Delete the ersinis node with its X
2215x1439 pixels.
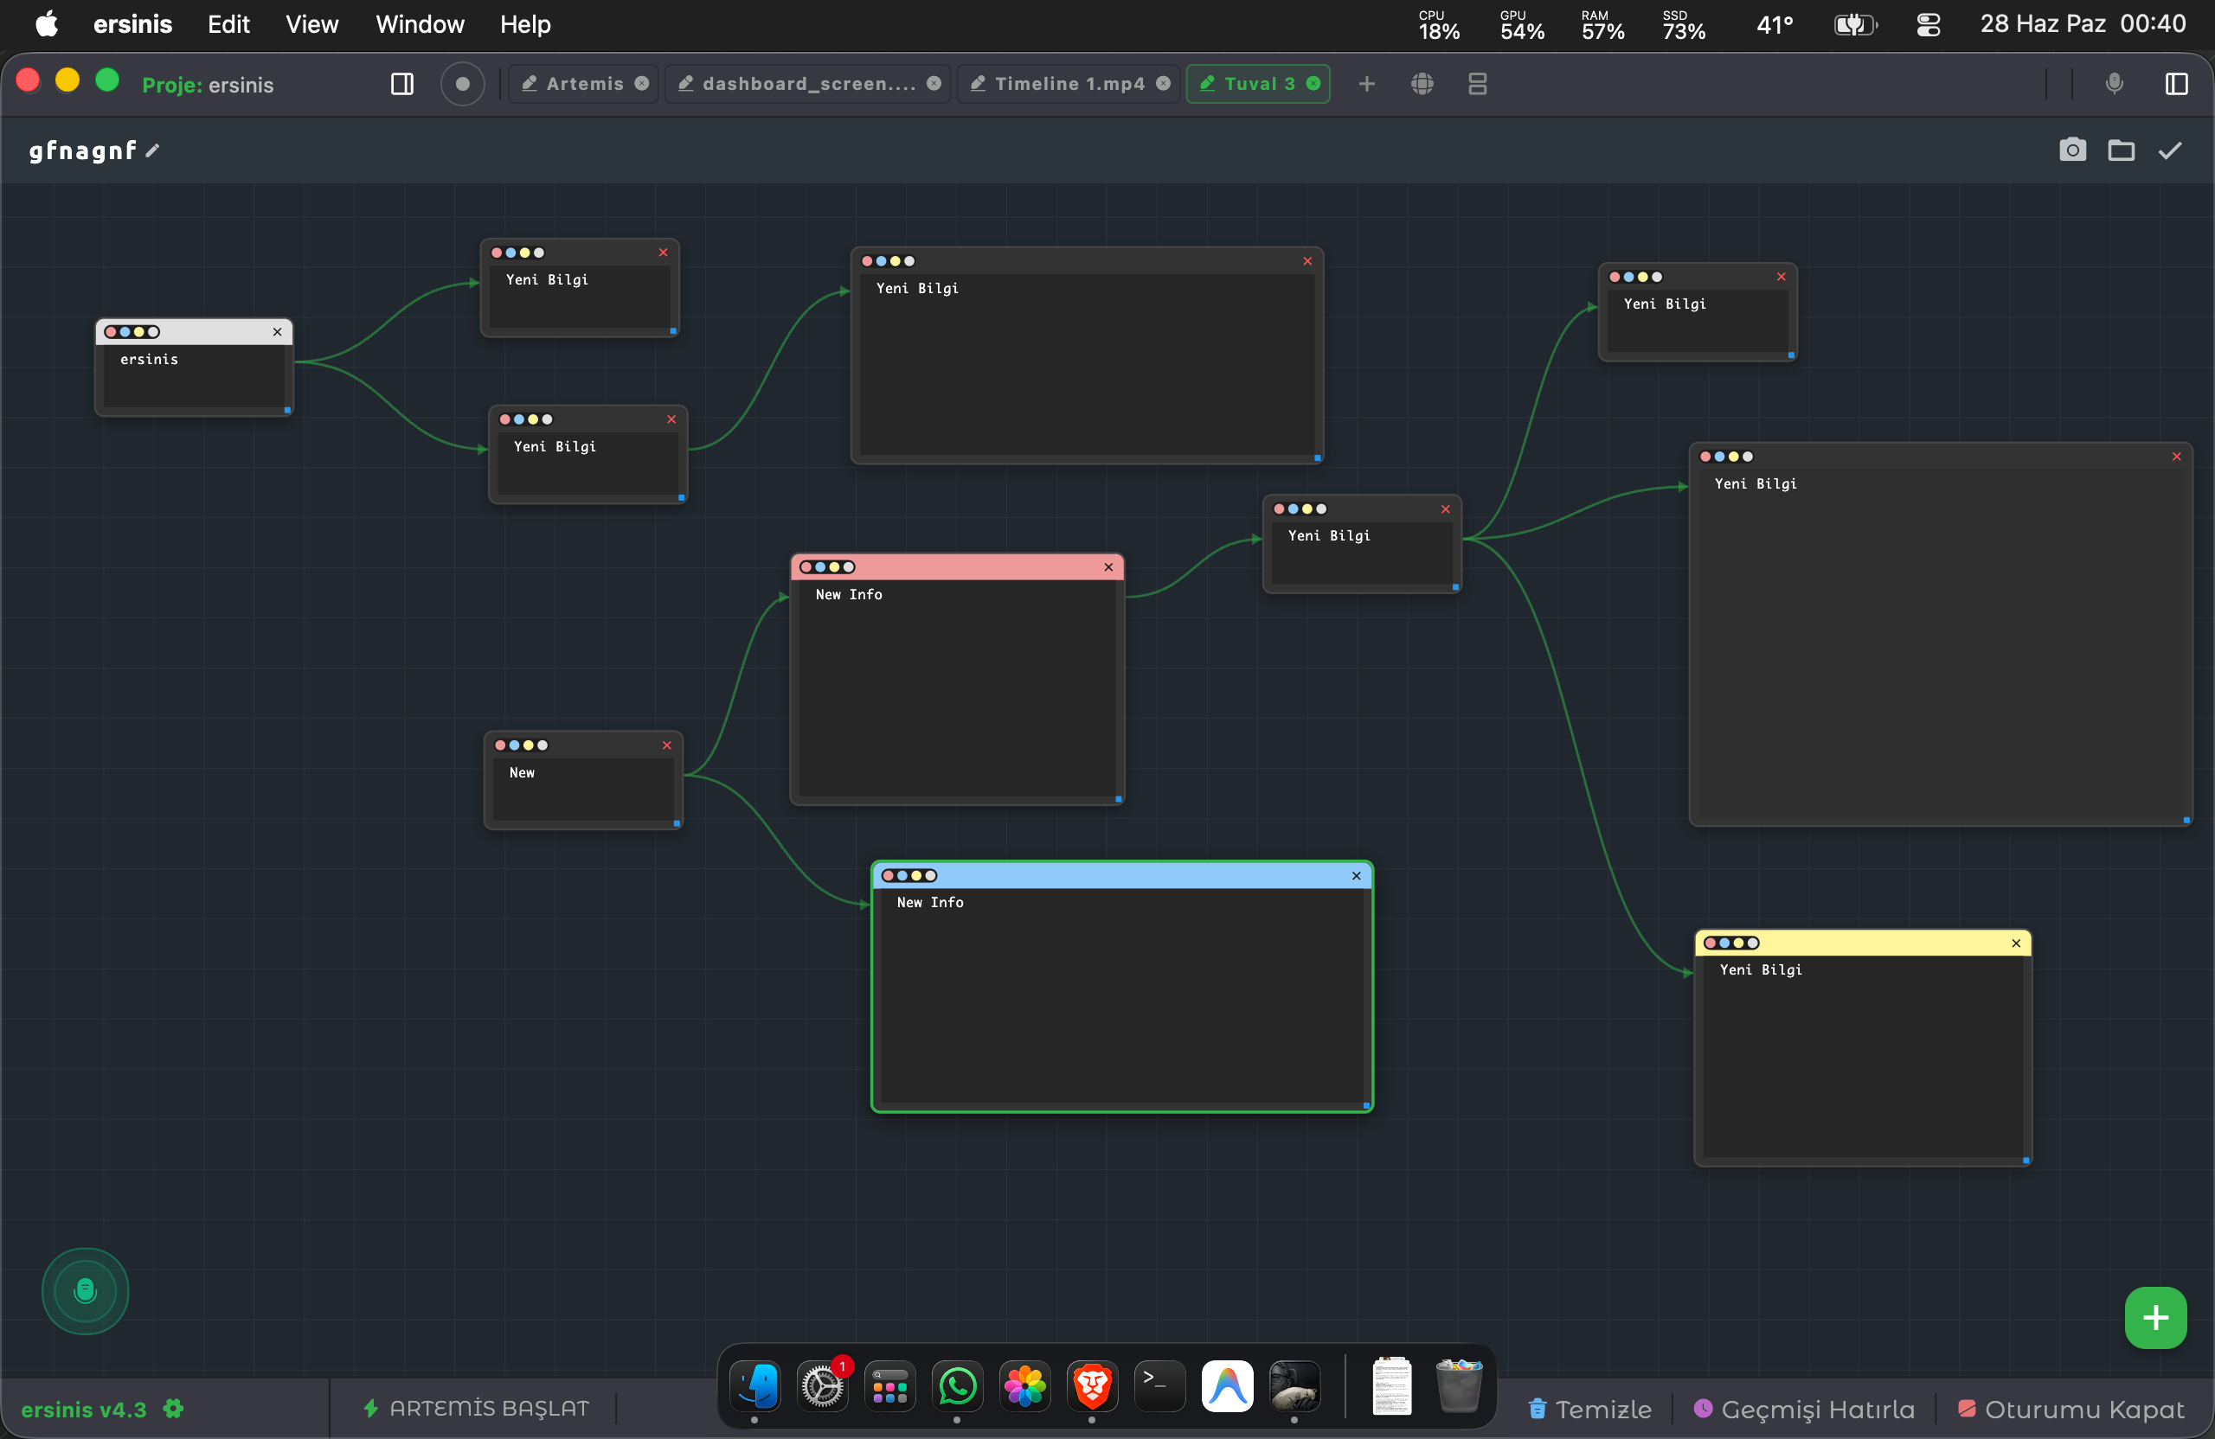point(278,332)
